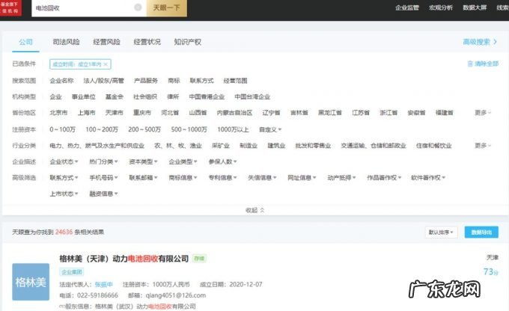Open 自定义 capital dropdown
Screen dimensions: 509x311
coord(270,129)
